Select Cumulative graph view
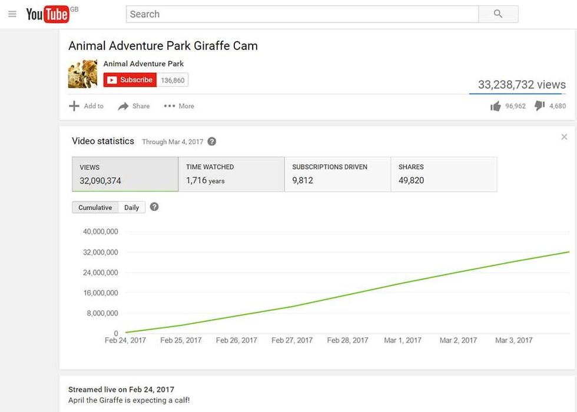This screenshot has width=577, height=412. coord(95,207)
